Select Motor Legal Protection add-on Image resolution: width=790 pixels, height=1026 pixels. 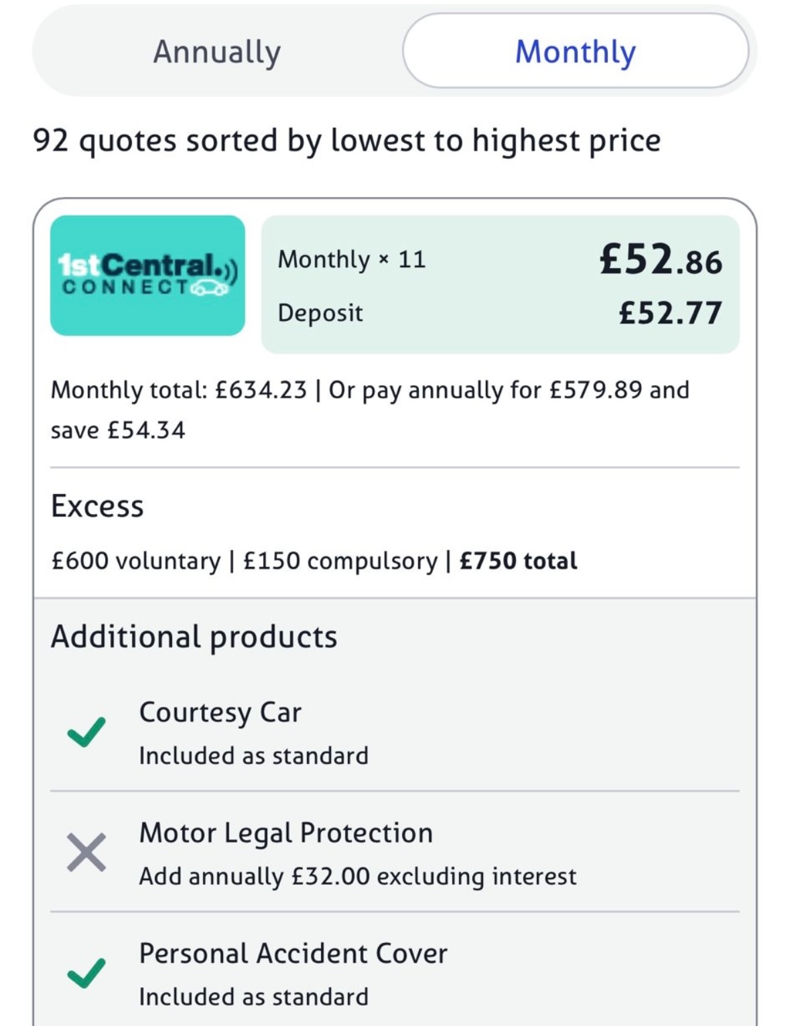pos(395,852)
